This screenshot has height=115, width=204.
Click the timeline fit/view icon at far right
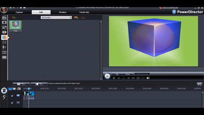(x=200, y=84)
